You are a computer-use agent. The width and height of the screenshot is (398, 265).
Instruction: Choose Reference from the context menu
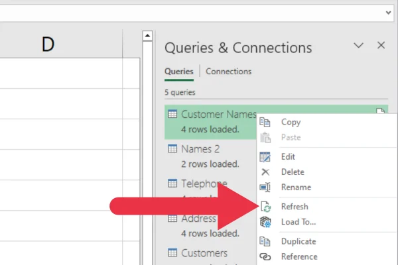[x=299, y=256]
